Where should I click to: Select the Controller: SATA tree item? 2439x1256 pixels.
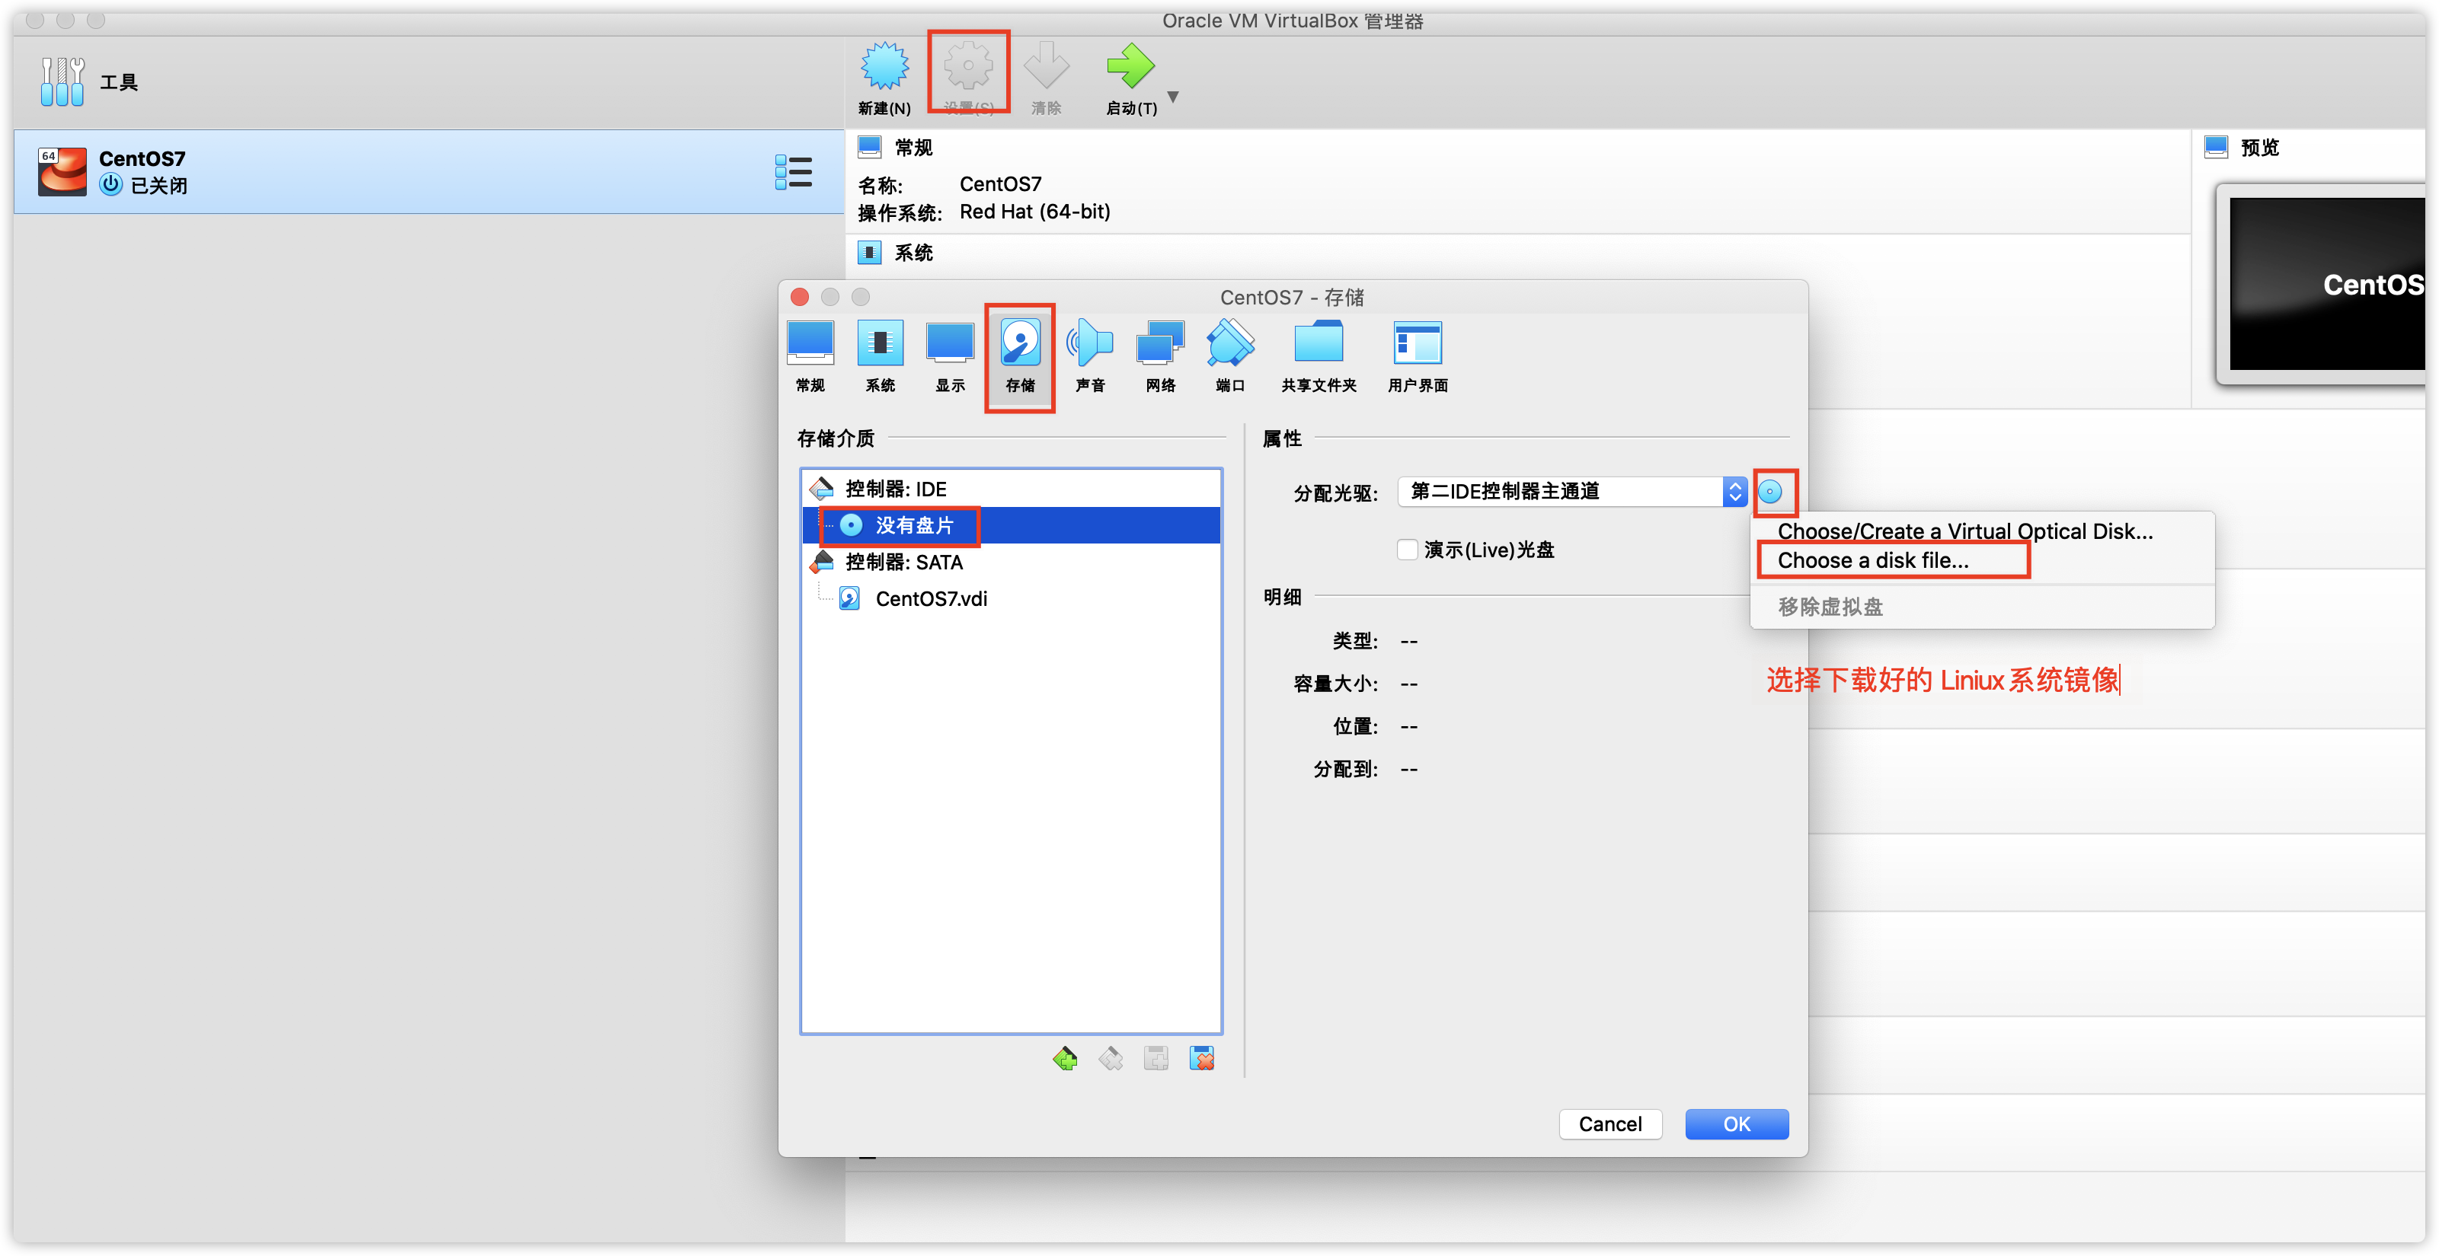[903, 563]
